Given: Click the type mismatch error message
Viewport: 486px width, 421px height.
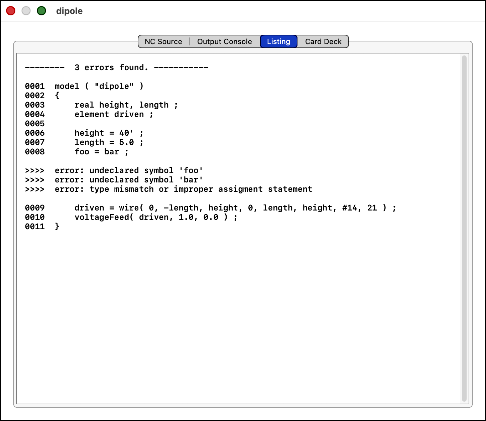Looking at the screenshot, I should pyautogui.click(x=183, y=189).
